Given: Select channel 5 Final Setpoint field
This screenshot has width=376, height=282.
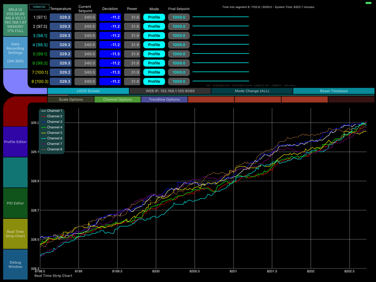Looking at the screenshot, I should (x=179, y=54).
